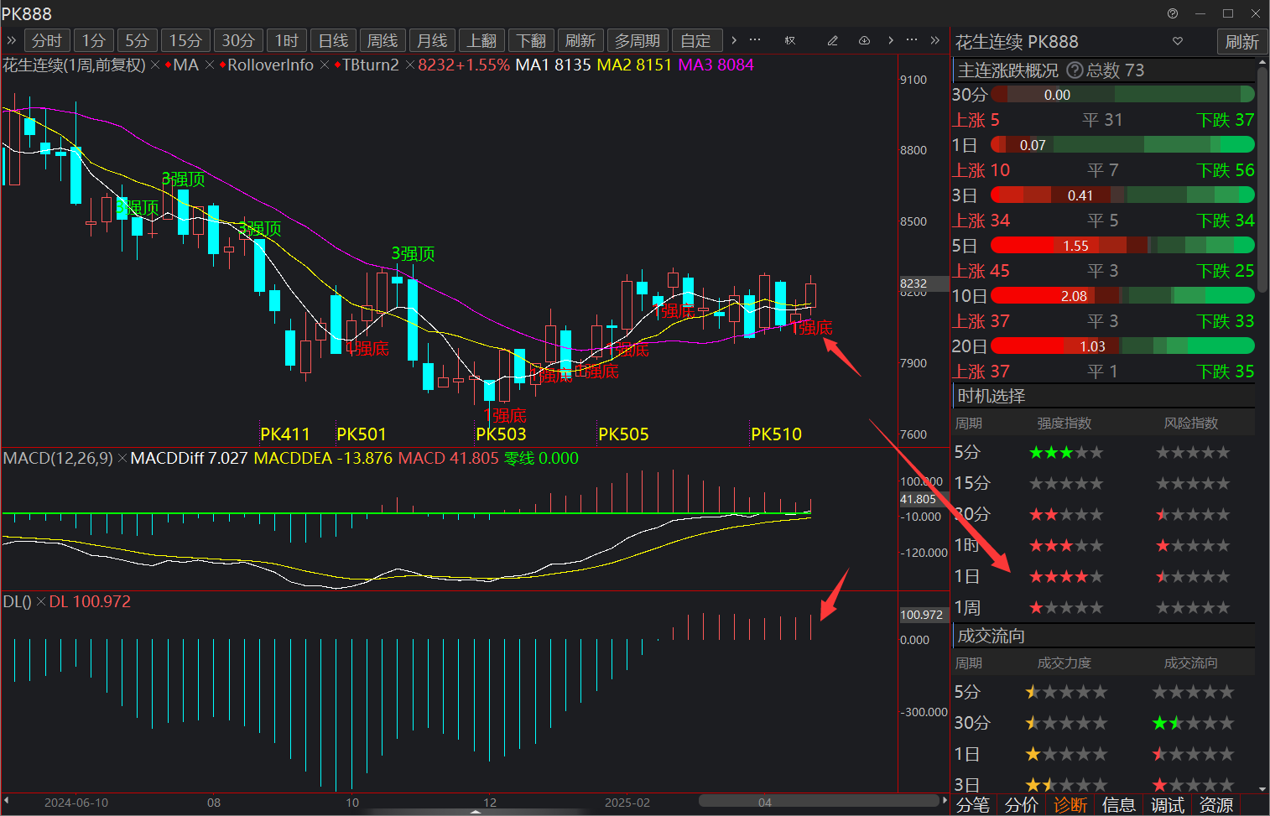
Task: Click the pencil drawing tool icon
Action: tap(832, 40)
